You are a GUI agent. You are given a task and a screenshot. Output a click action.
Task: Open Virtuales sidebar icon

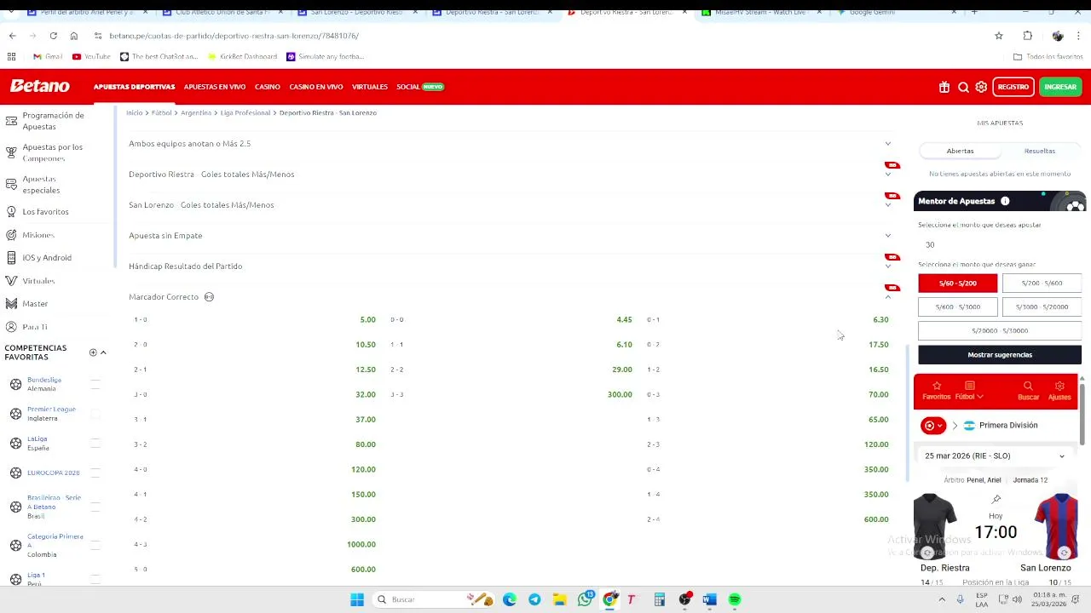pos(11,281)
